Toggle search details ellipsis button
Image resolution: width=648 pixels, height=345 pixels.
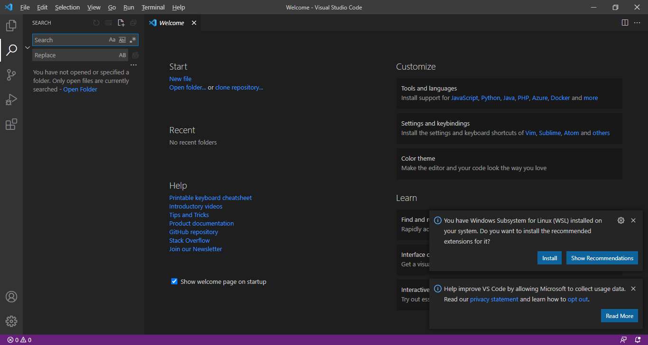point(134,65)
